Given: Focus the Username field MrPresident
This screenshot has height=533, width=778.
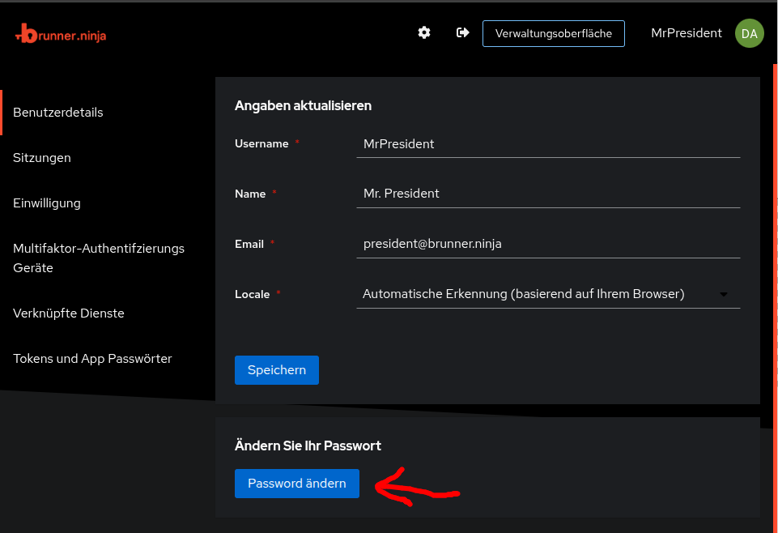Looking at the screenshot, I should click(548, 144).
